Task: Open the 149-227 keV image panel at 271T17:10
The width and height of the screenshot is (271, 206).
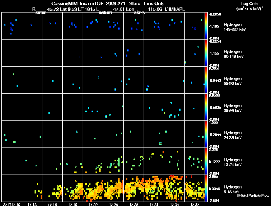Action: pos(12,26)
